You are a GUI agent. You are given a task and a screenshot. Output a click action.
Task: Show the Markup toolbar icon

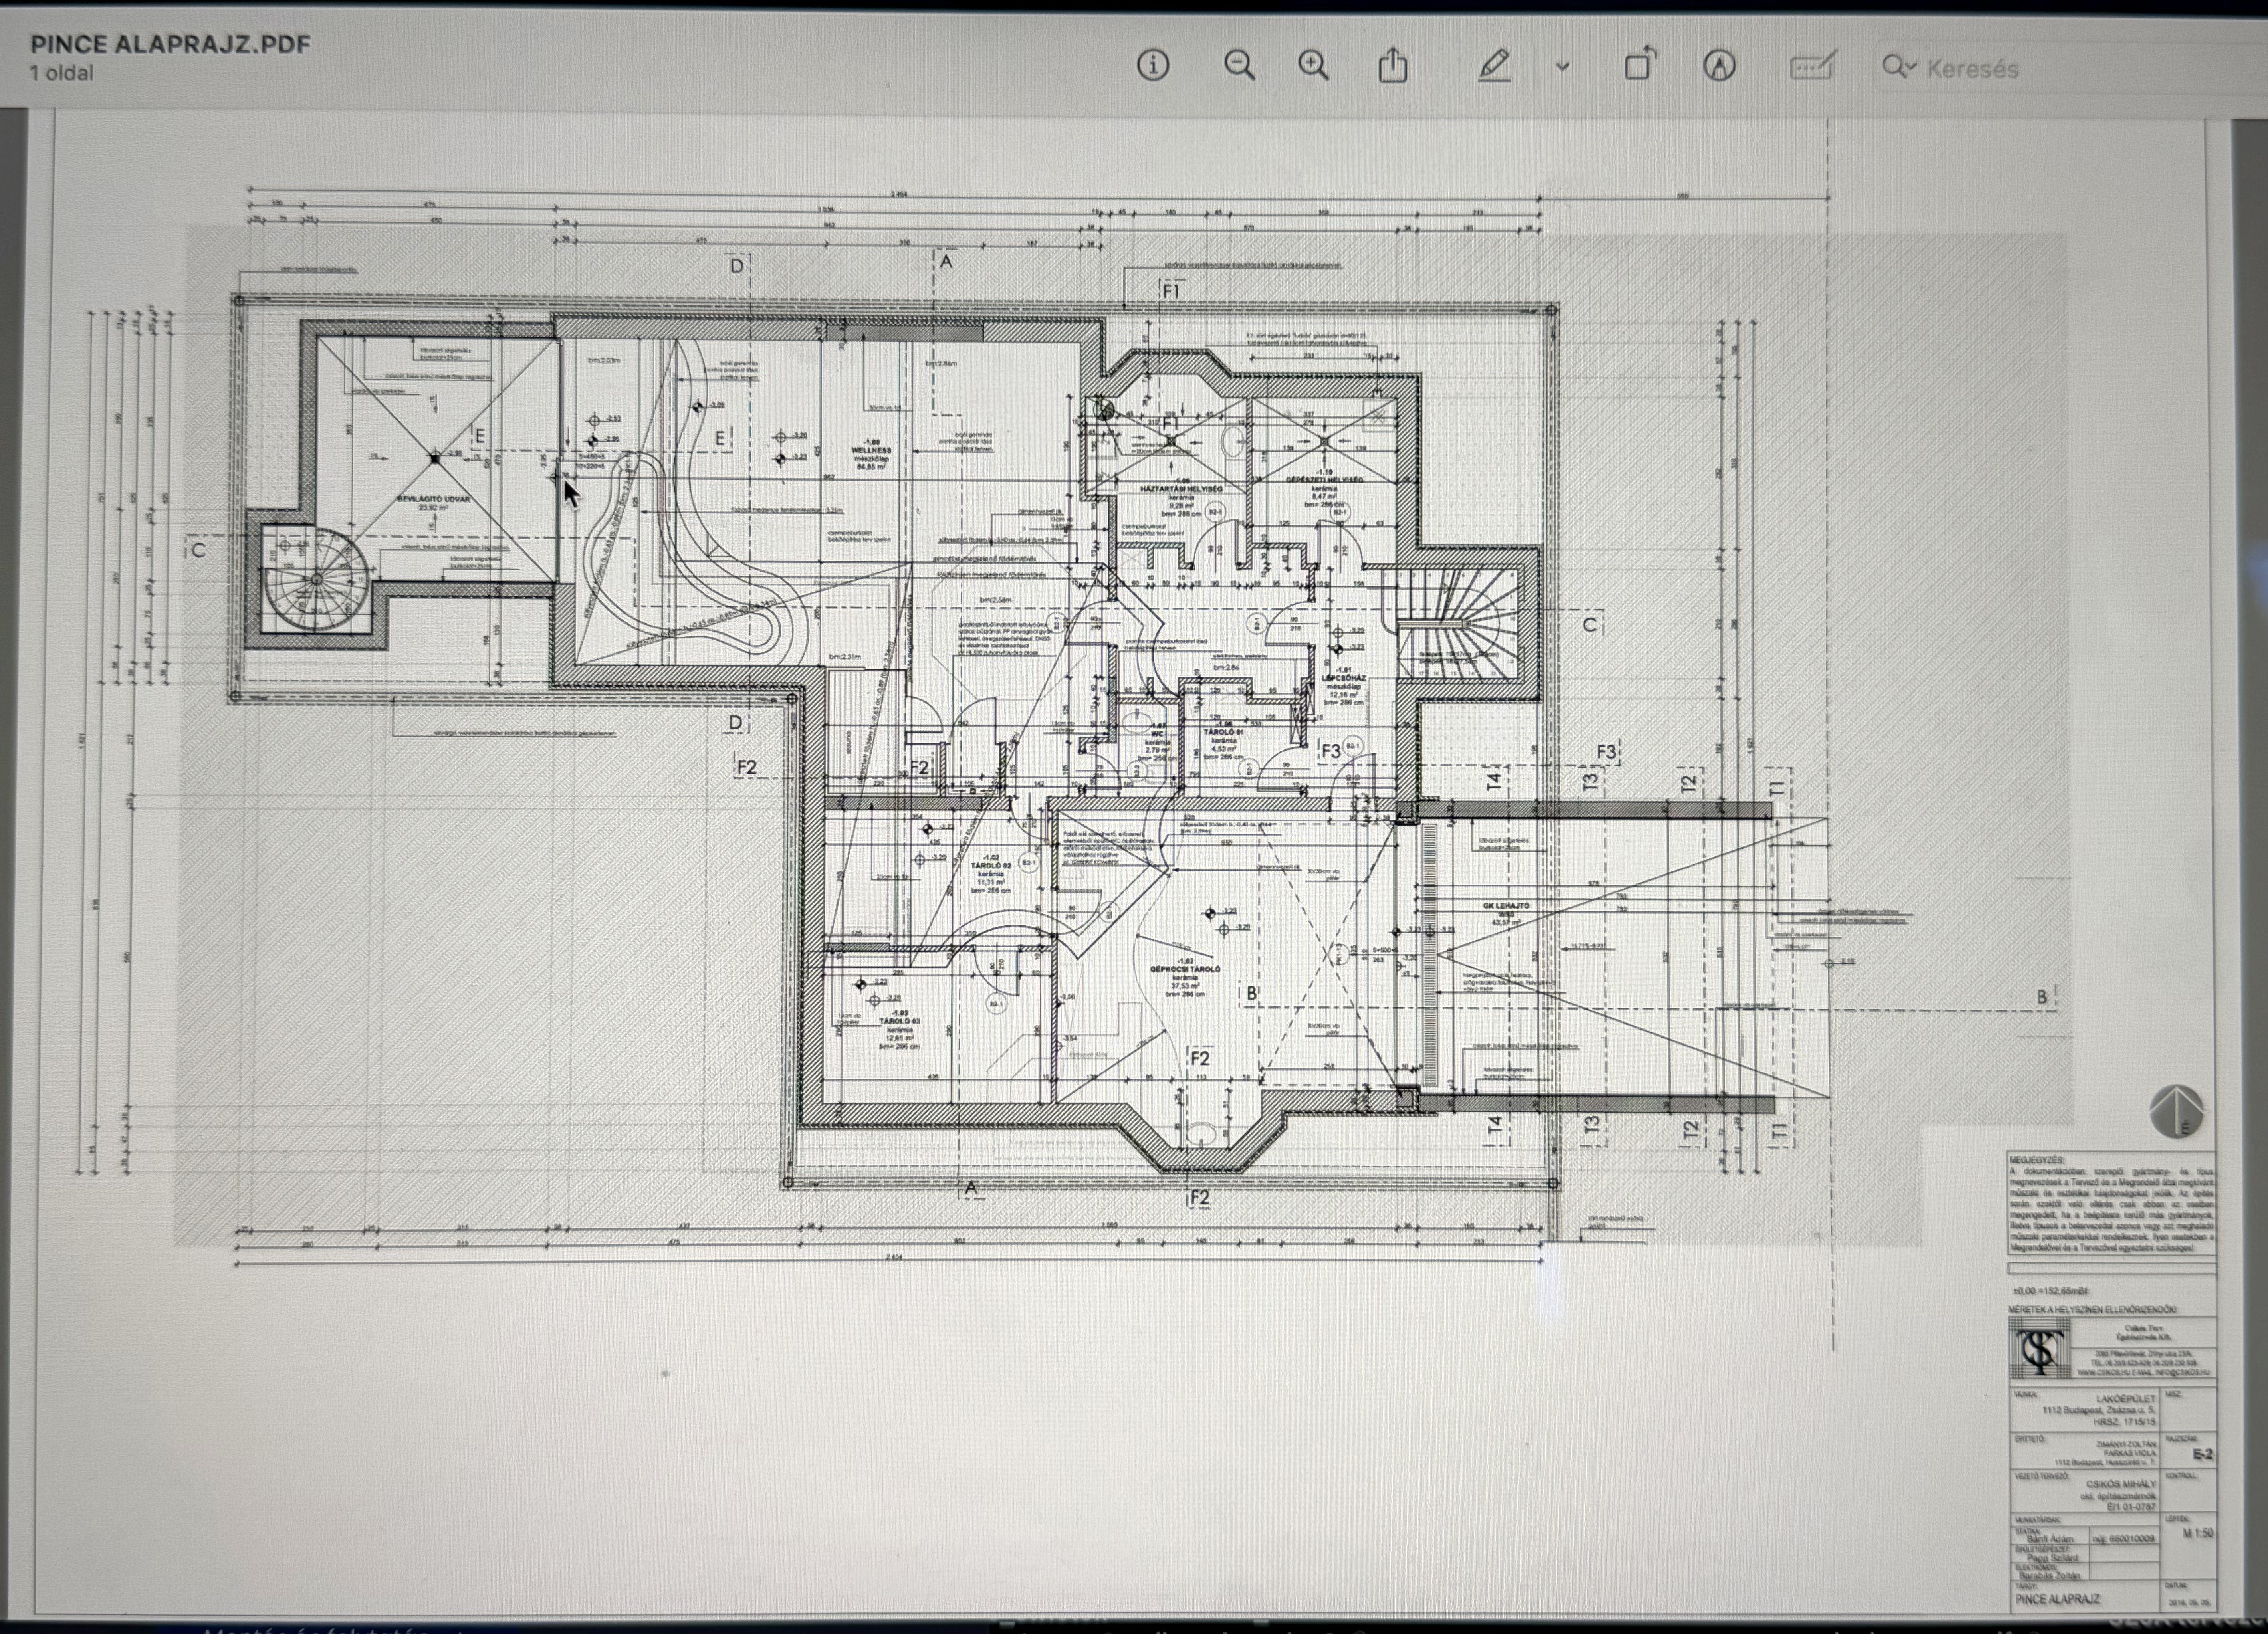pos(1719,66)
